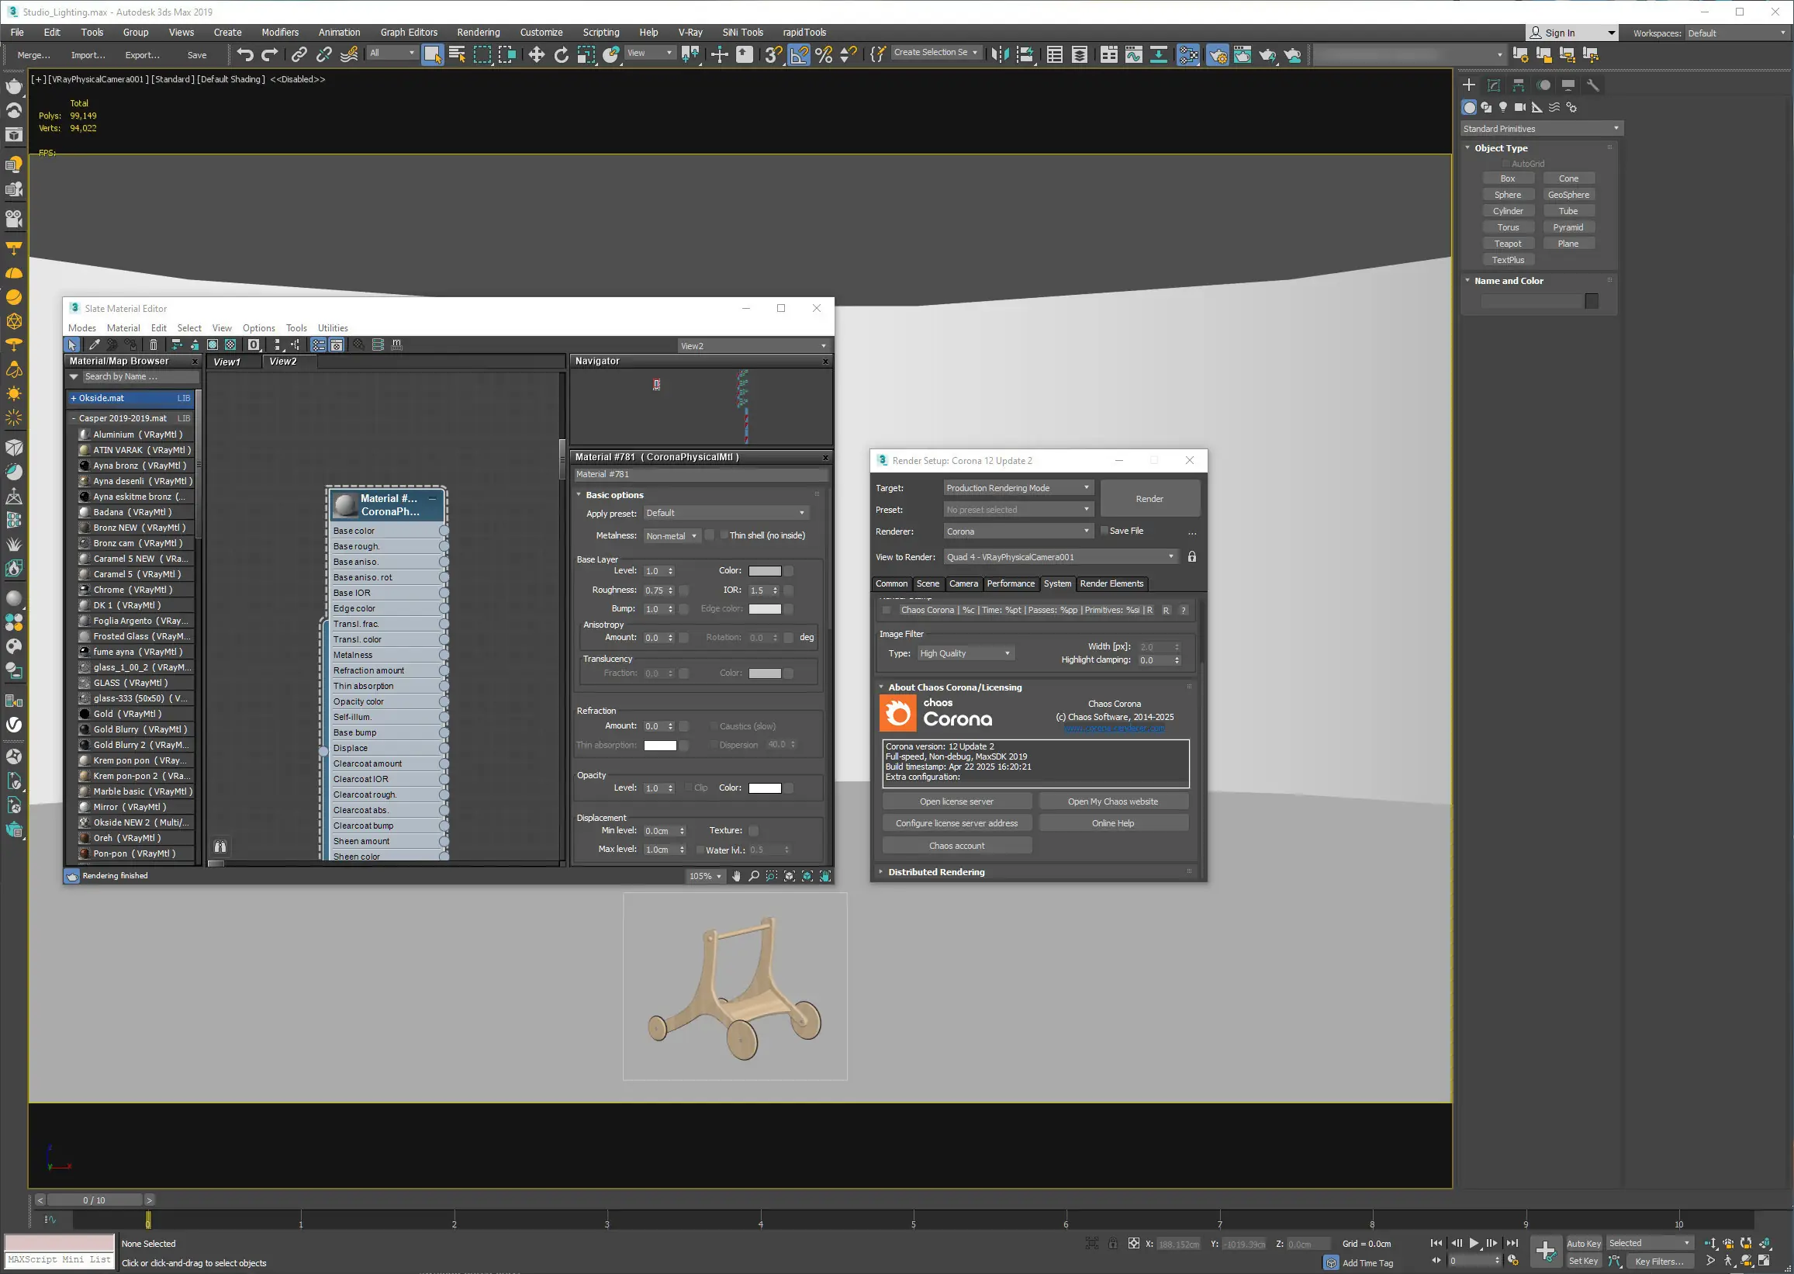
Task: Click the delete (trash) icon in Slate Material Editor
Action: [x=154, y=345]
